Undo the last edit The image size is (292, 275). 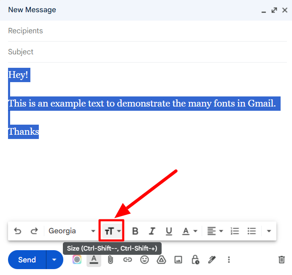point(18,231)
